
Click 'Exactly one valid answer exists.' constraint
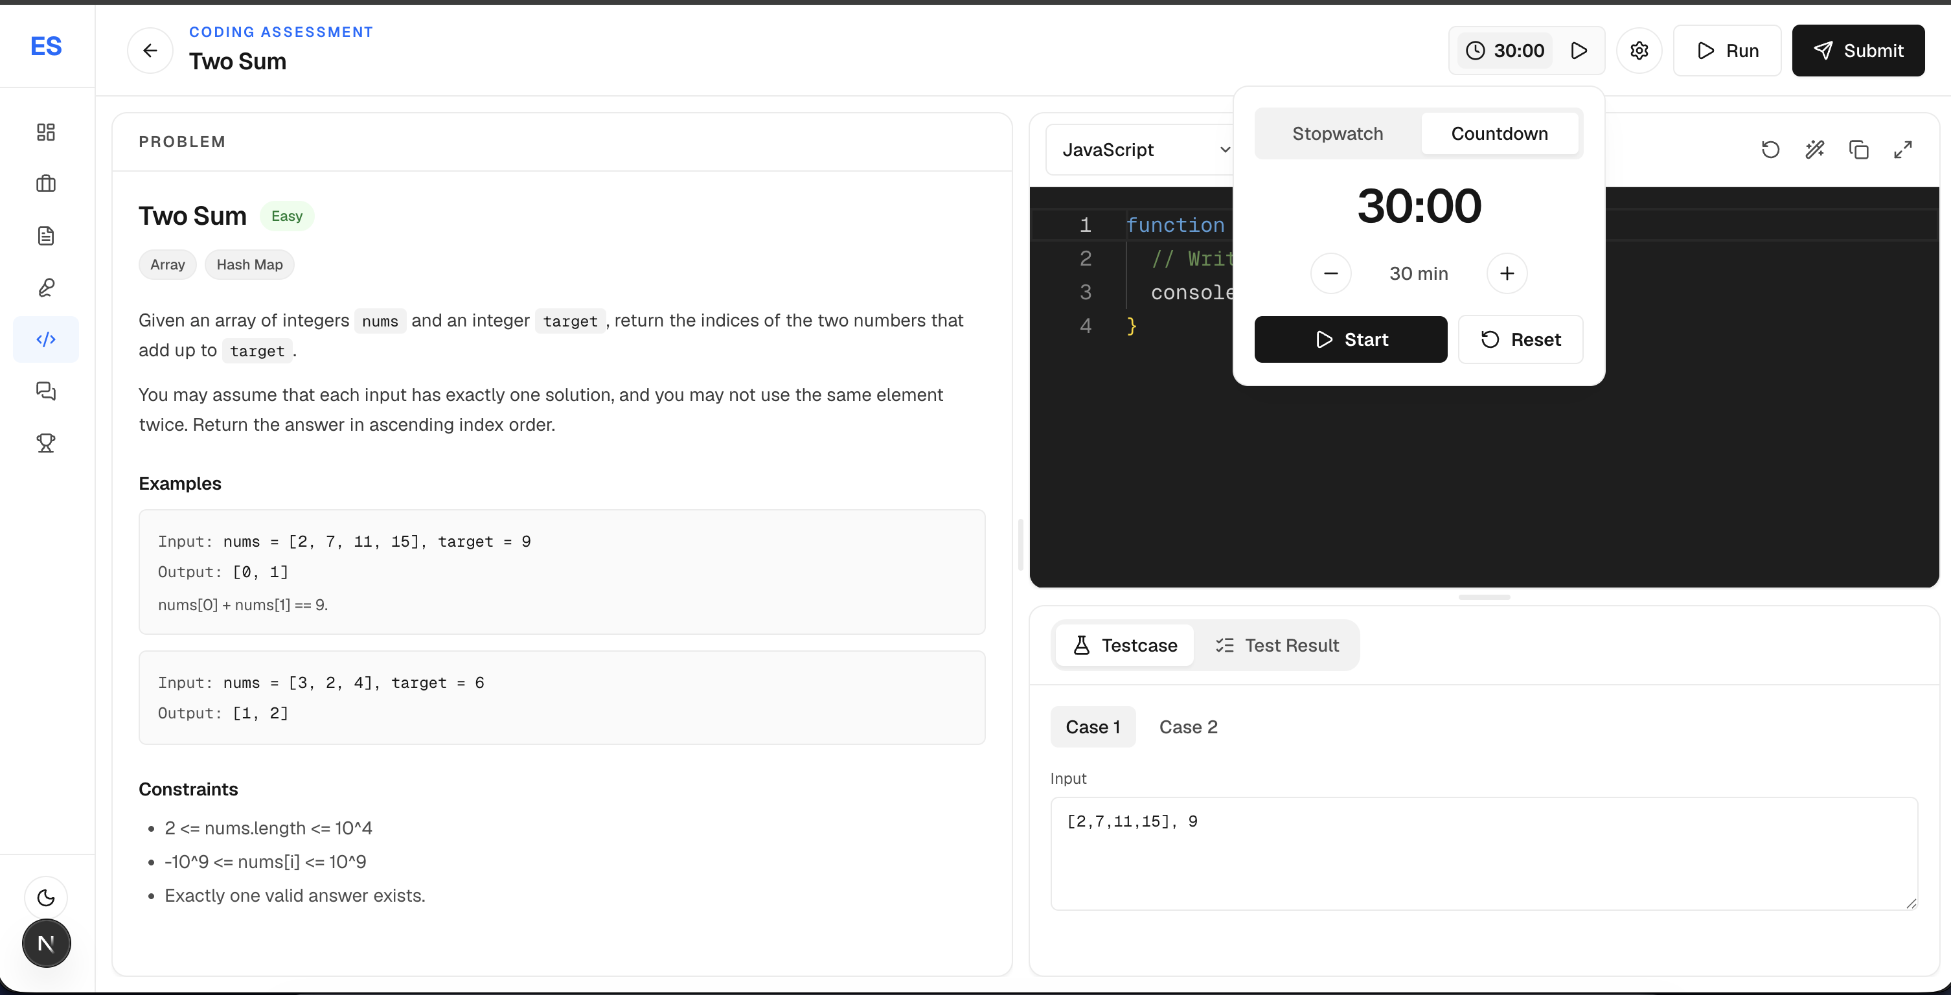pos(295,896)
